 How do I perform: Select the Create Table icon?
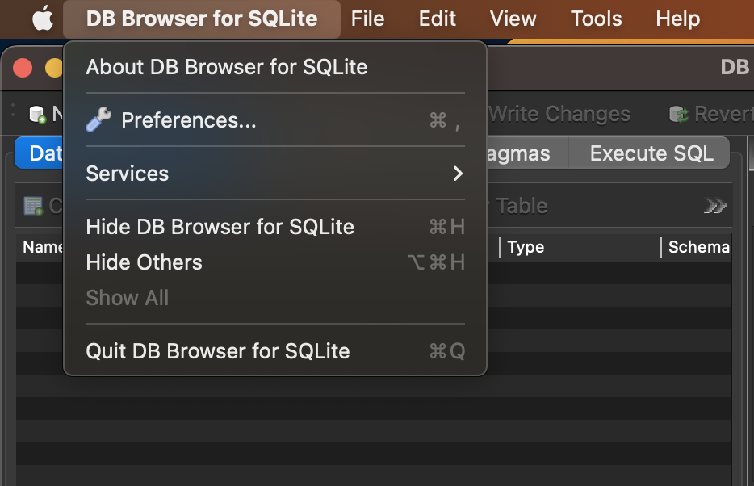coord(32,205)
